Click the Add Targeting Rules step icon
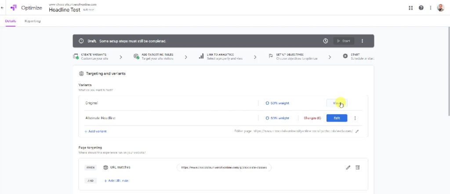Image resolution: width=450 pixels, height=194 pixels. coord(136,57)
